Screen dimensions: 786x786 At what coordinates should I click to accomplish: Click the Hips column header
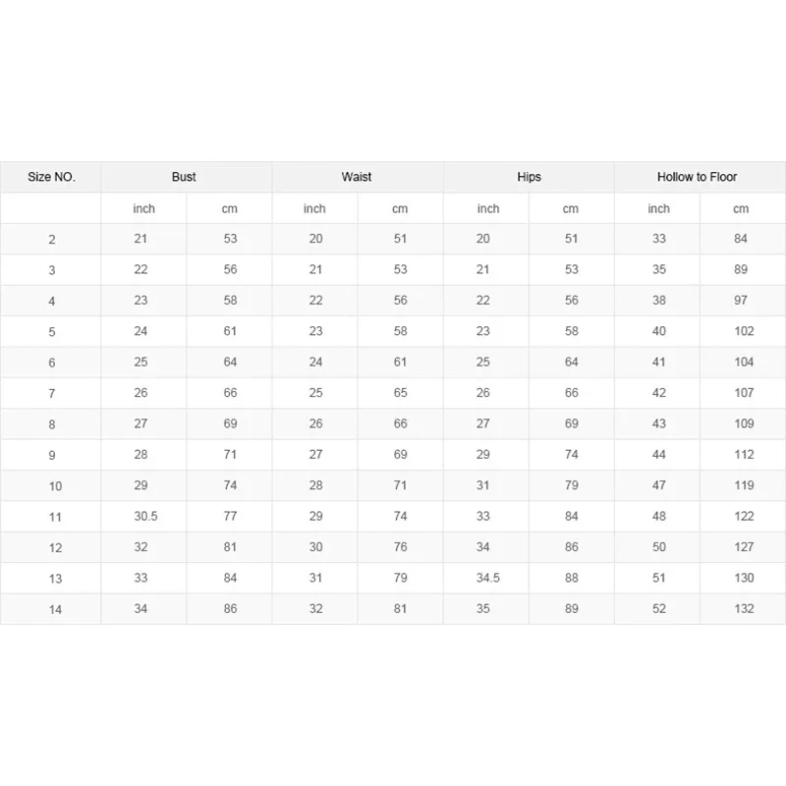click(x=529, y=177)
